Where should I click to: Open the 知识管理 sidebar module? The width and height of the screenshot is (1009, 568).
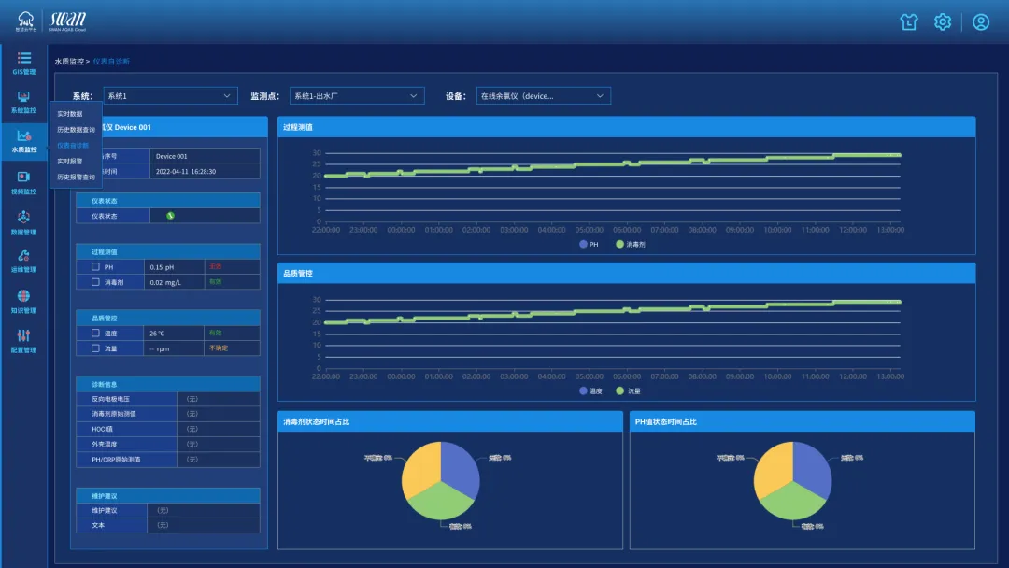tap(23, 302)
